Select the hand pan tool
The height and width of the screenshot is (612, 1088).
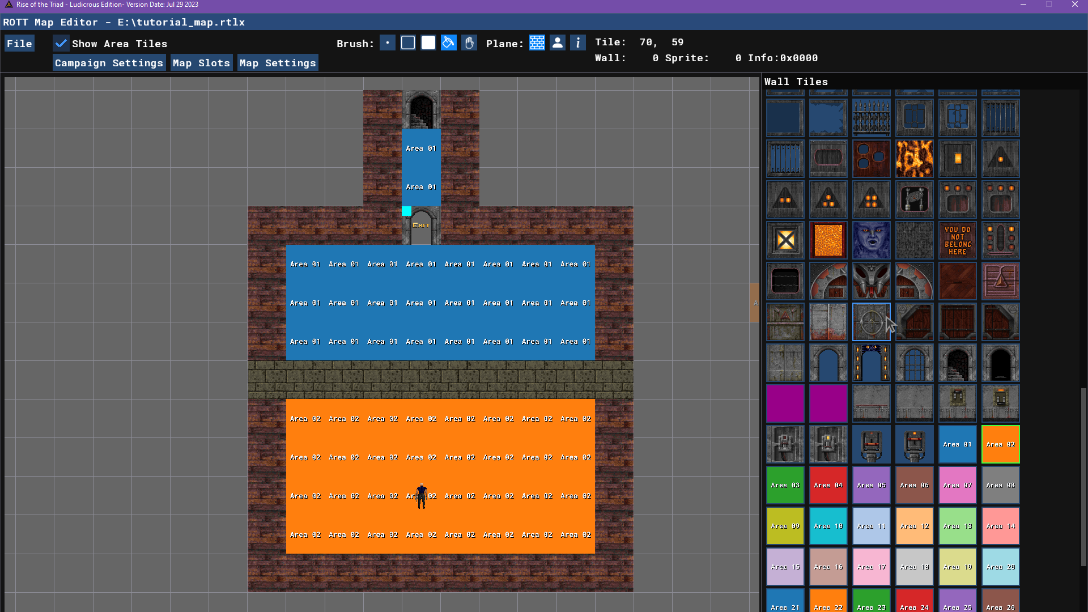pos(469,43)
